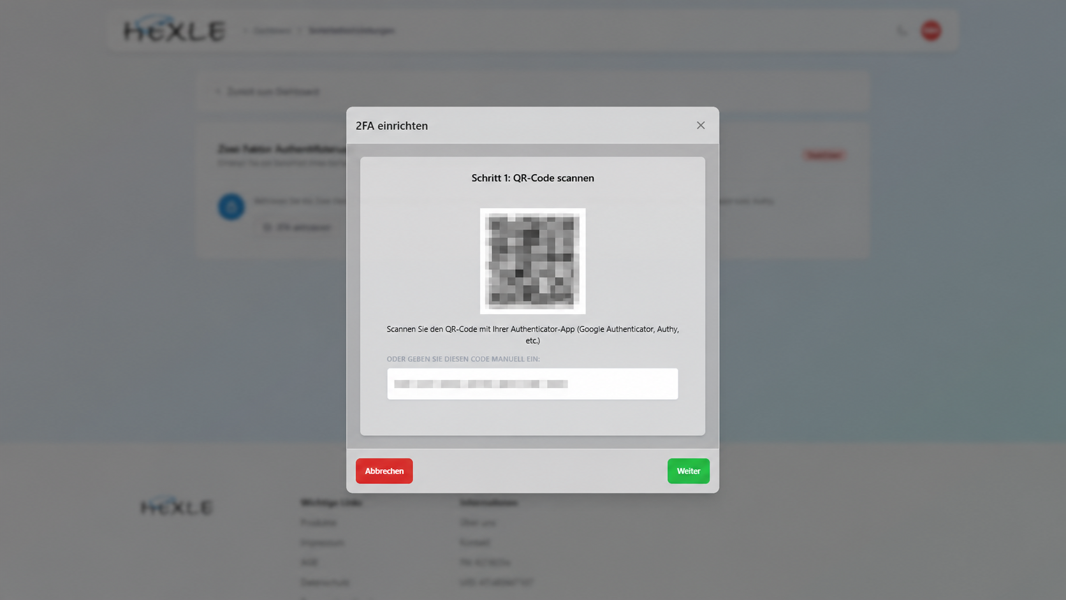1066x600 pixels.
Task: Open the red user avatar menu
Action: pos(931,31)
